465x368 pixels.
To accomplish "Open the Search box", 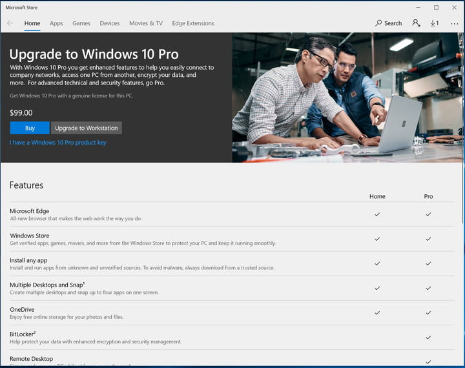I will pyautogui.click(x=389, y=23).
